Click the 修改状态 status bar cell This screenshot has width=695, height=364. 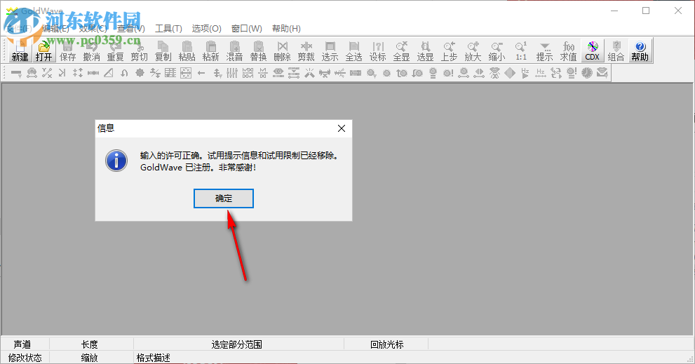[25, 358]
